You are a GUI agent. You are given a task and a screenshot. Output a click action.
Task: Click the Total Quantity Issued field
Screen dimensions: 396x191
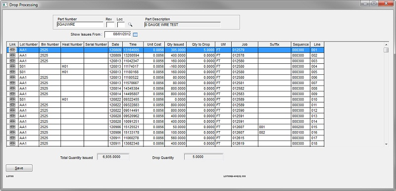pos(113,157)
